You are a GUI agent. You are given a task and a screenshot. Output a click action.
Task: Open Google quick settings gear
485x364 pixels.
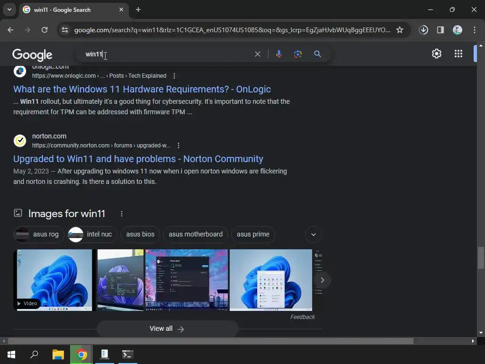tap(436, 54)
